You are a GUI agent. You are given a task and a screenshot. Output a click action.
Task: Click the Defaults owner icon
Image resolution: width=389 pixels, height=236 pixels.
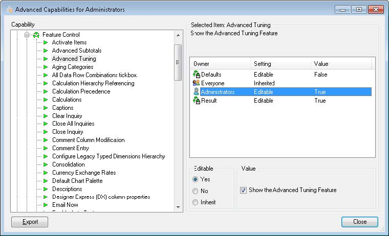(x=196, y=75)
